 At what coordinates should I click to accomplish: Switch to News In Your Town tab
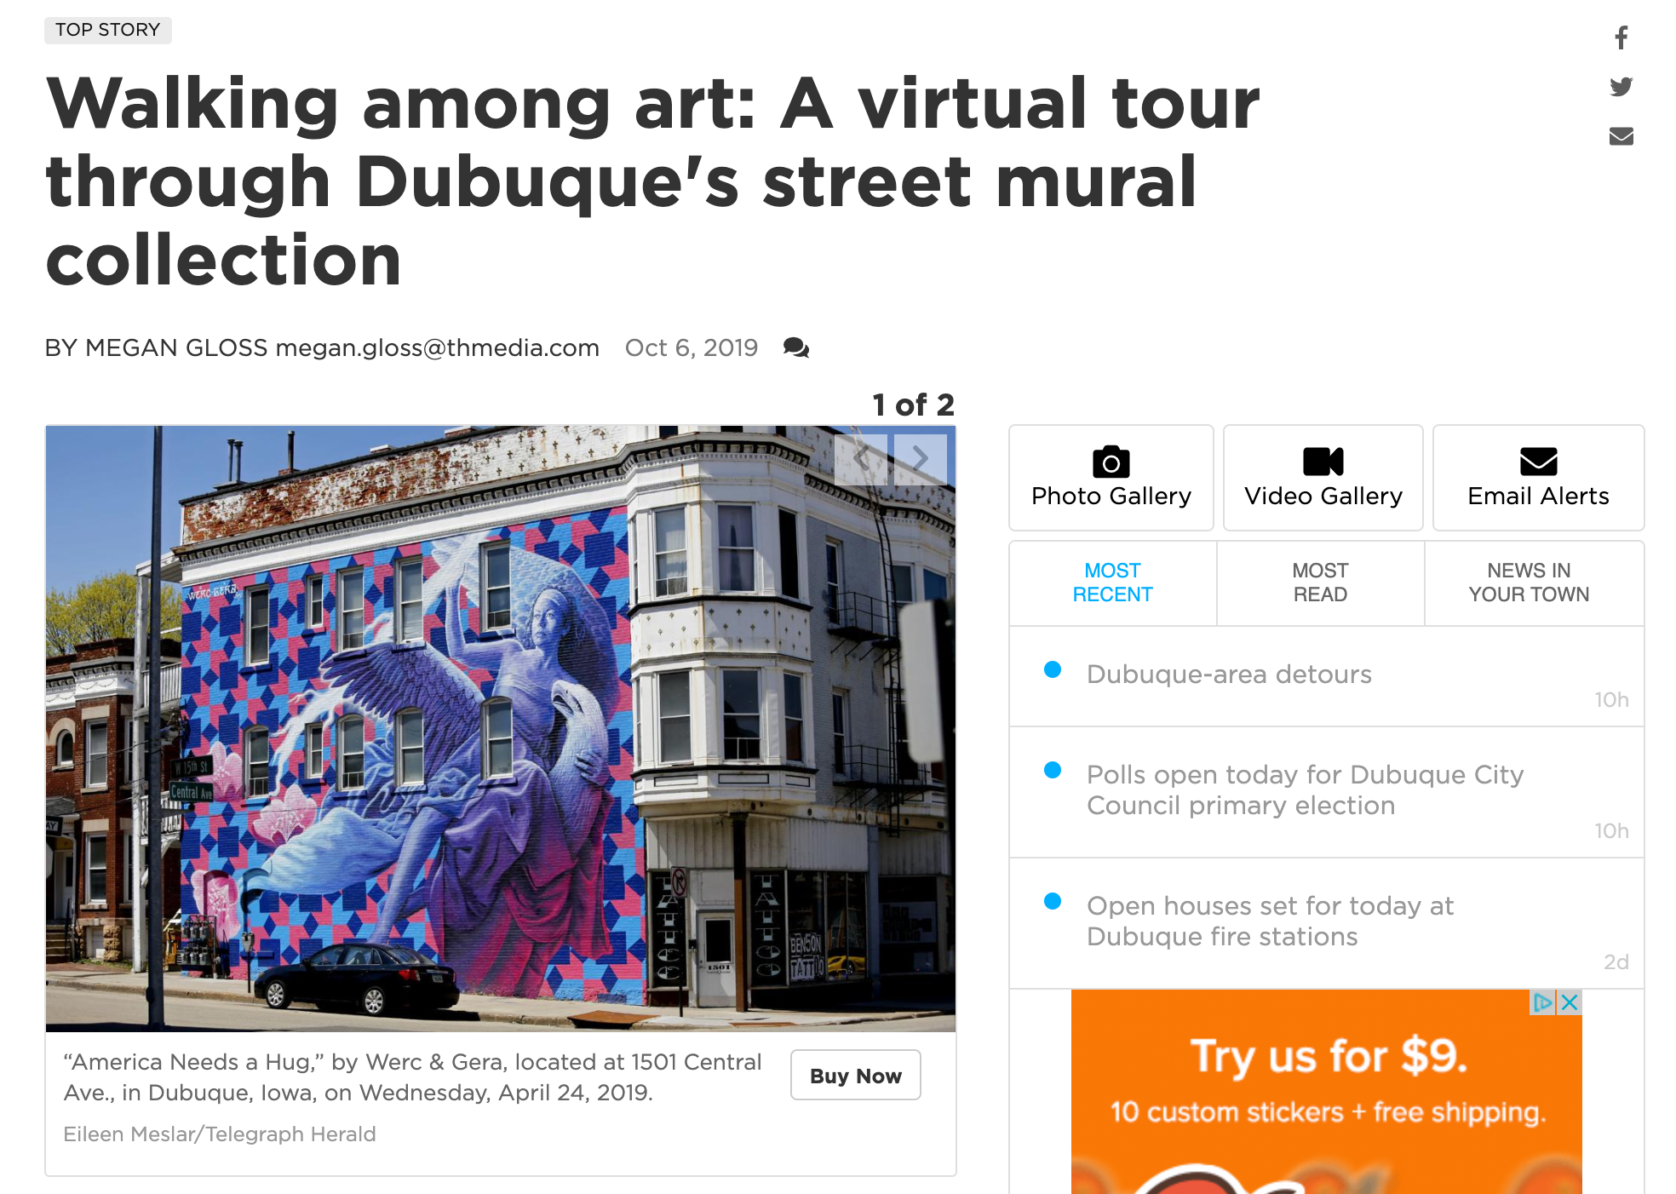tap(1529, 583)
